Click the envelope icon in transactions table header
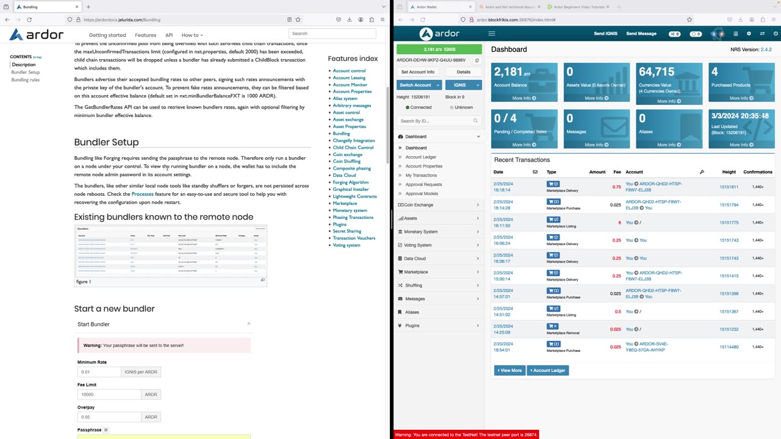This screenshot has height=439, width=781. point(535,172)
